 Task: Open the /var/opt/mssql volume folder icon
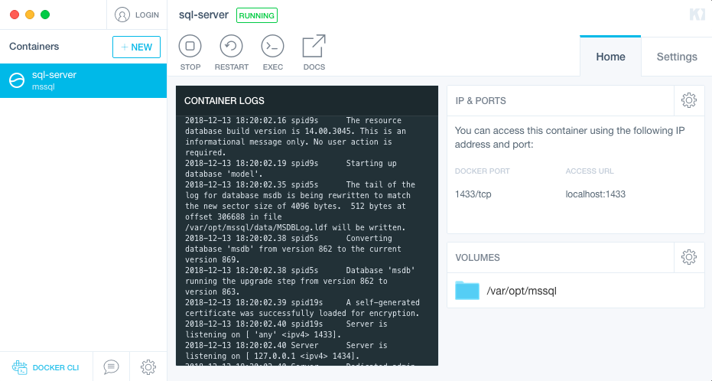click(x=467, y=291)
